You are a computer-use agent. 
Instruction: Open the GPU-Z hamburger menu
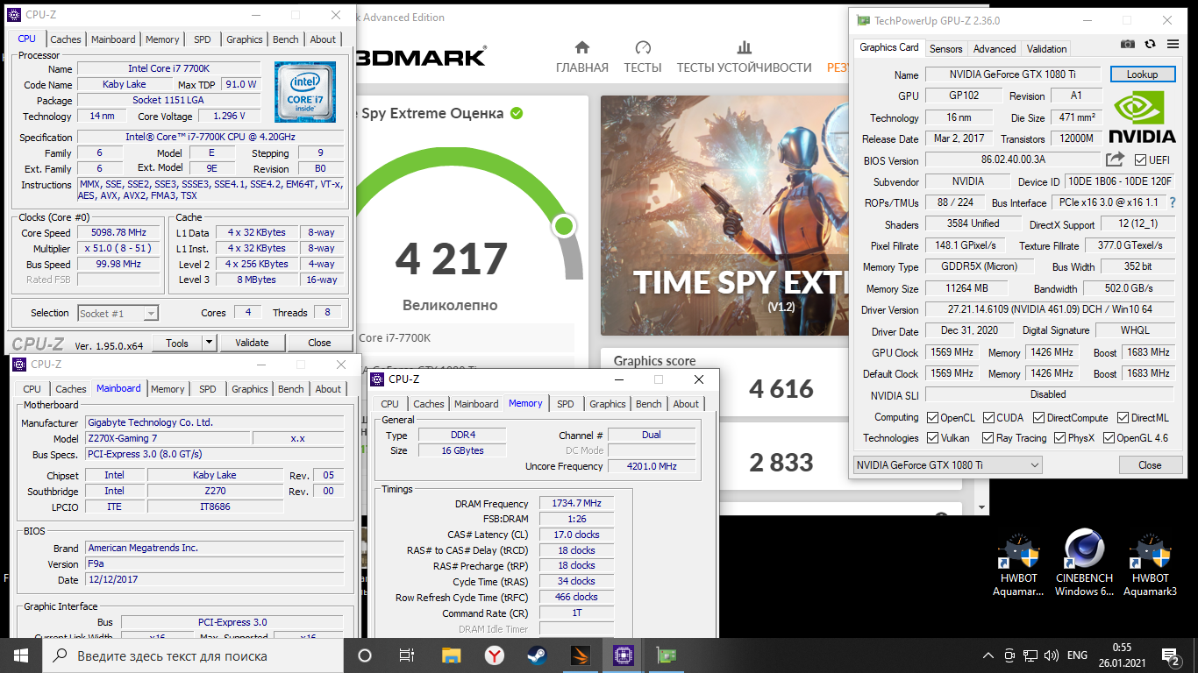(x=1171, y=44)
